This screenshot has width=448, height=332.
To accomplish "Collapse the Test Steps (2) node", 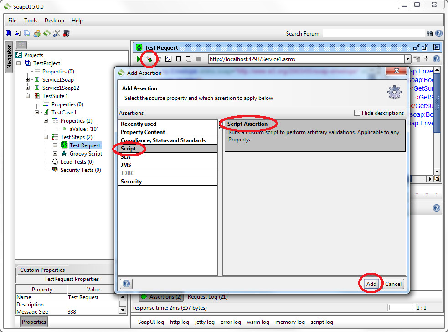I will [46, 137].
